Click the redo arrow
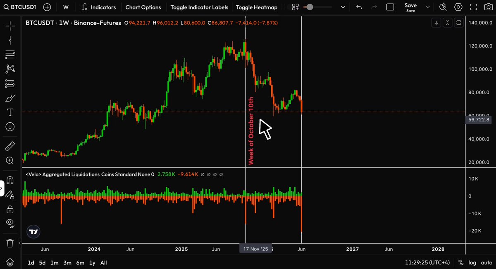Viewport: 496px width, 269px height. [x=374, y=7]
